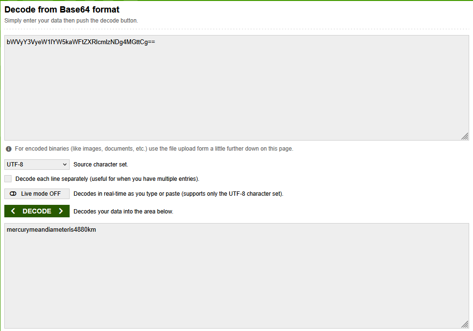Click the dropdown arrow of the UTF-8 selector
Image resolution: width=473 pixels, height=331 pixels.
(64, 164)
